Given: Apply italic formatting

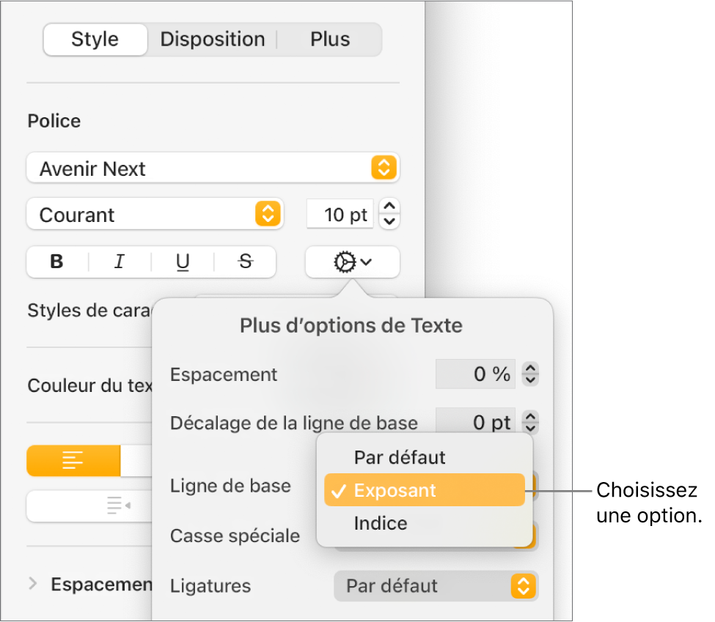Looking at the screenshot, I should 120,262.
